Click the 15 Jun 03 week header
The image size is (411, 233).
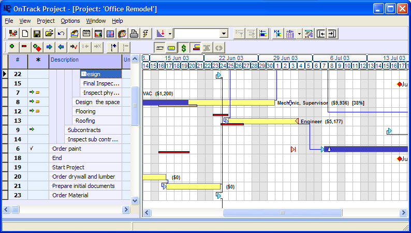click(177, 58)
